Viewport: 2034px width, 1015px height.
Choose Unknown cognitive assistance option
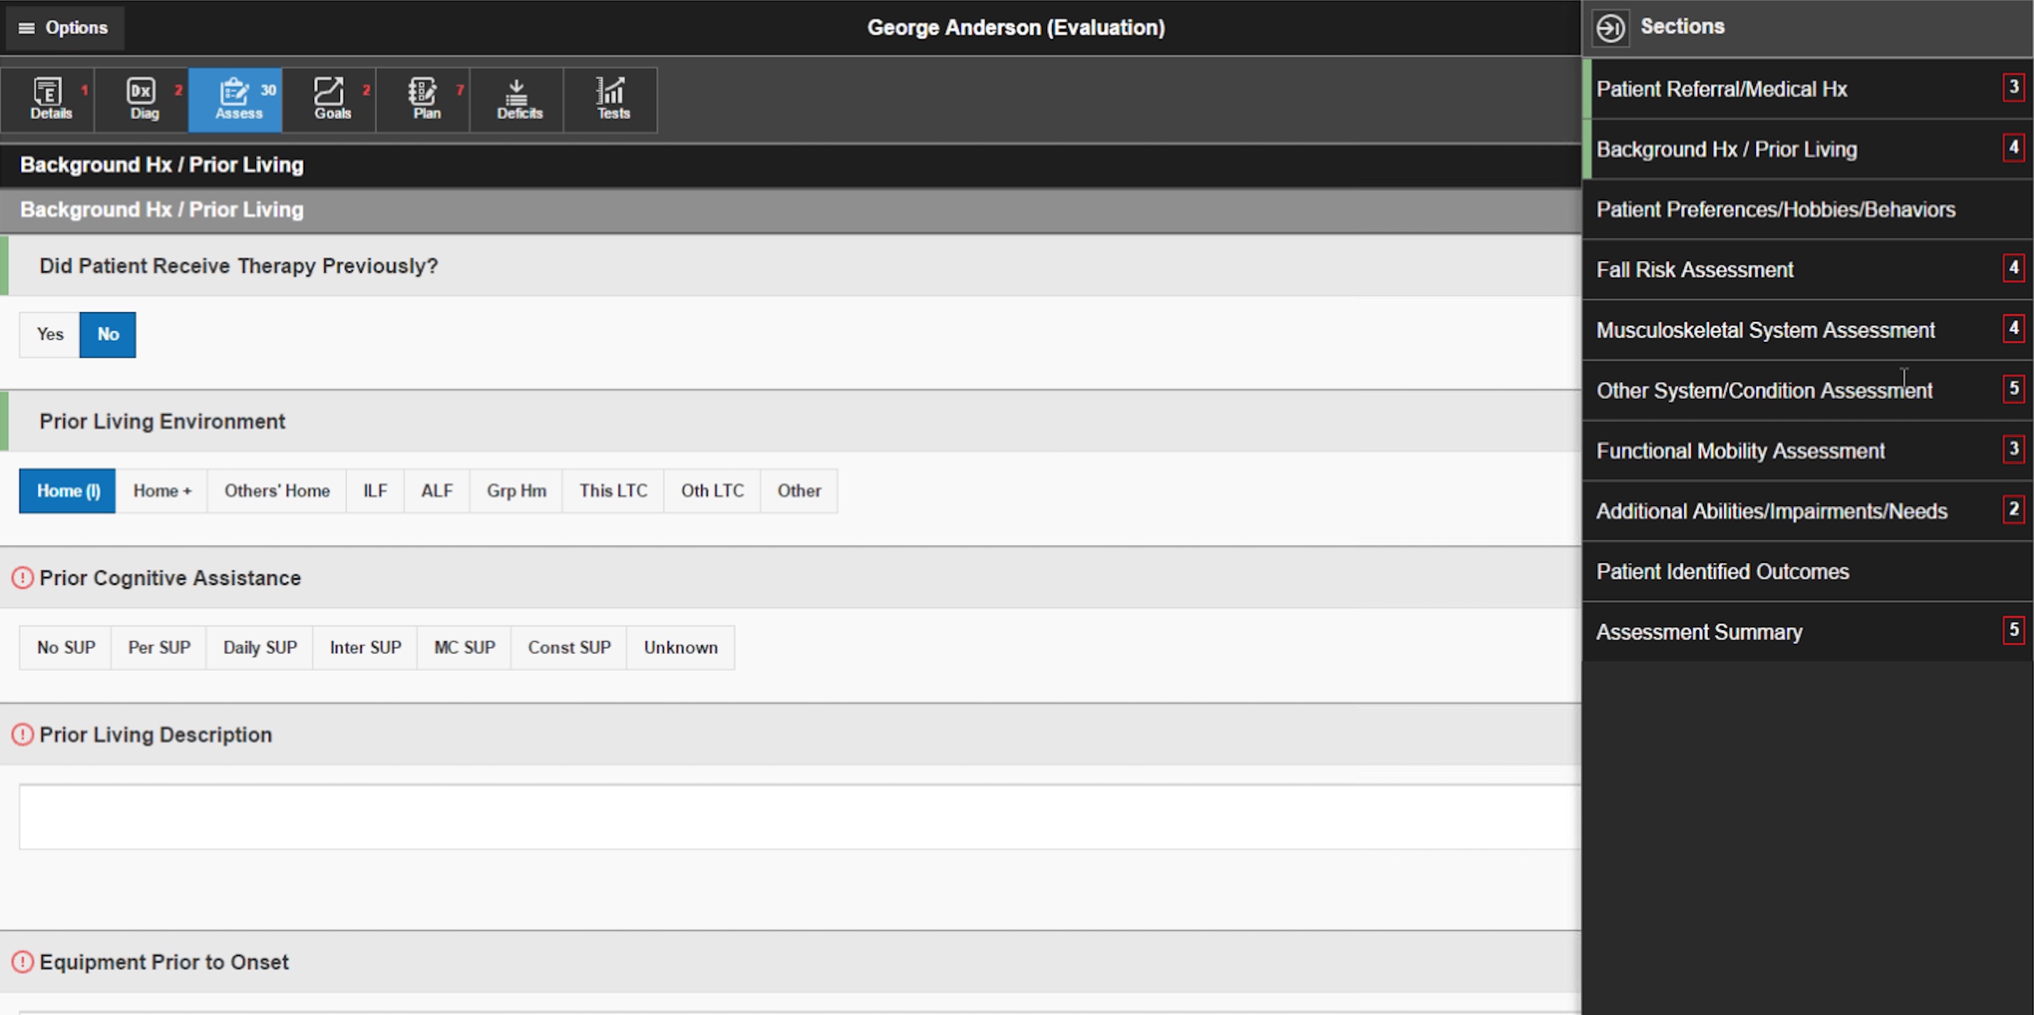point(680,648)
